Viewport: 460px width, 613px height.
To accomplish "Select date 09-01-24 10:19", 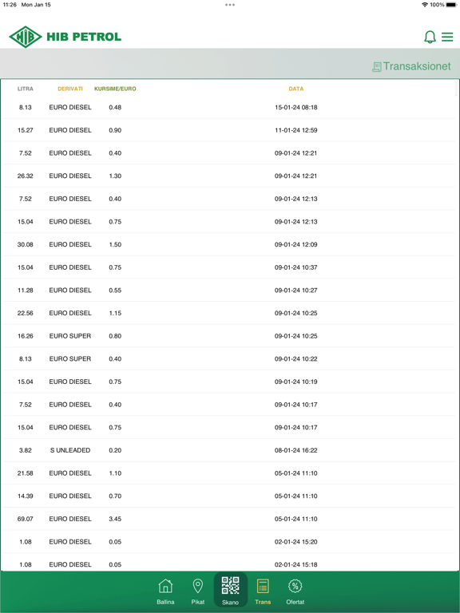I will click(x=296, y=382).
